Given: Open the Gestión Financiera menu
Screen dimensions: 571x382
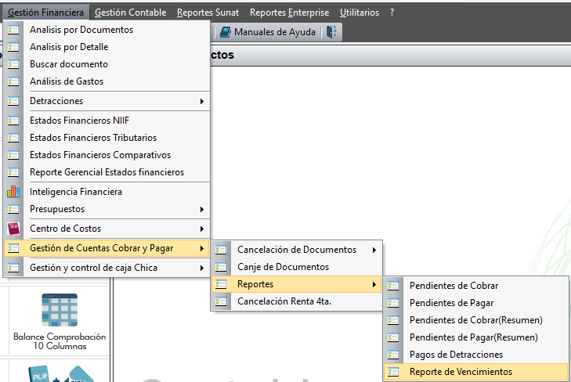Looking at the screenshot, I should (46, 13).
